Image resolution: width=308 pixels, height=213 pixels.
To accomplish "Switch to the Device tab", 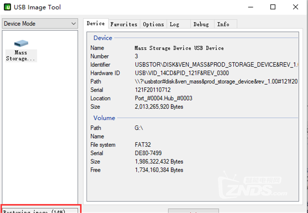I will pyautogui.click(x=96, y=24).
